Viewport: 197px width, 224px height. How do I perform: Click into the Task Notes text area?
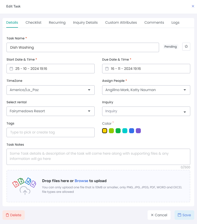(98, 157)
